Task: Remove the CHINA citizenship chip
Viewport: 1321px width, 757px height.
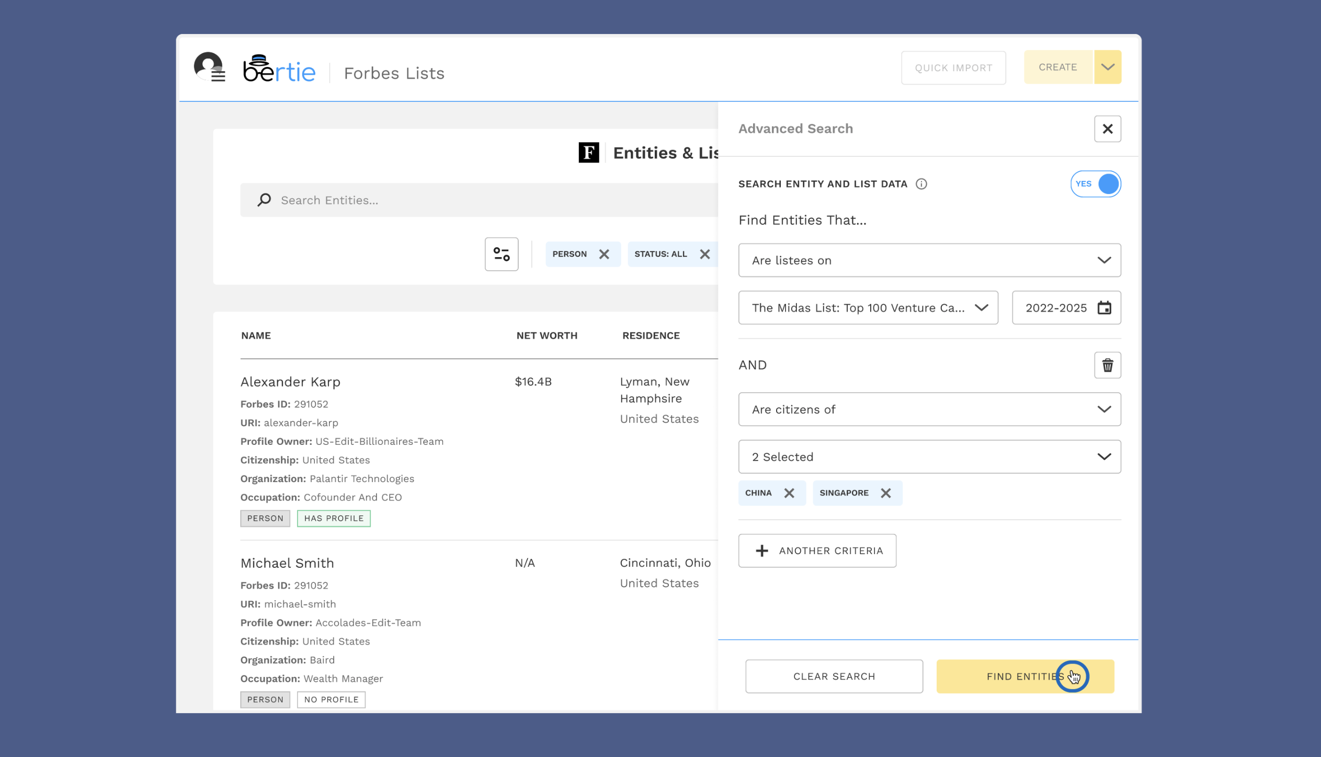Action: pos(788,492)
